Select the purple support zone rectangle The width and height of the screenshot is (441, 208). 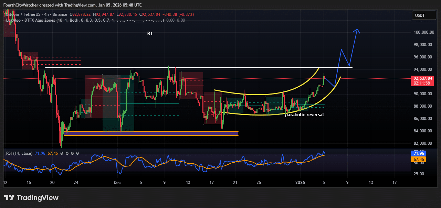pos(151,133)
